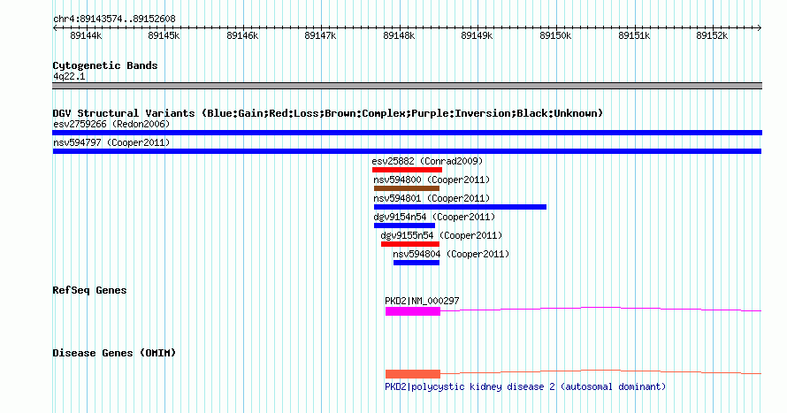Click the esv2759266 (Redon2006) variant label
Viewport: 787px width, 413px height.
click(111, 124)
